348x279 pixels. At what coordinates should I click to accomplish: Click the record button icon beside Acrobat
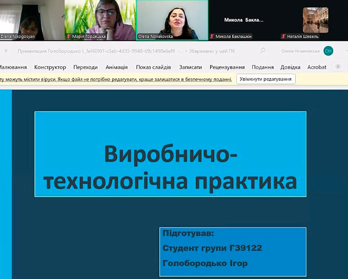coord(338,67)
